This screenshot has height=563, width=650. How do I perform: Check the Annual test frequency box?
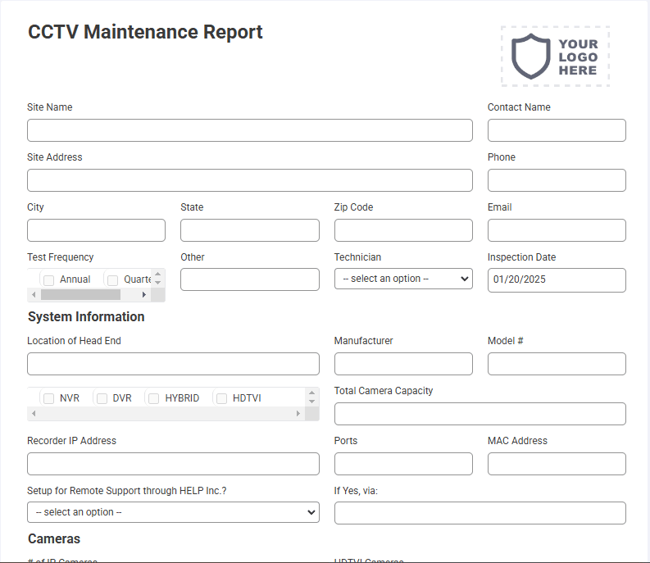tap(49, 280)
